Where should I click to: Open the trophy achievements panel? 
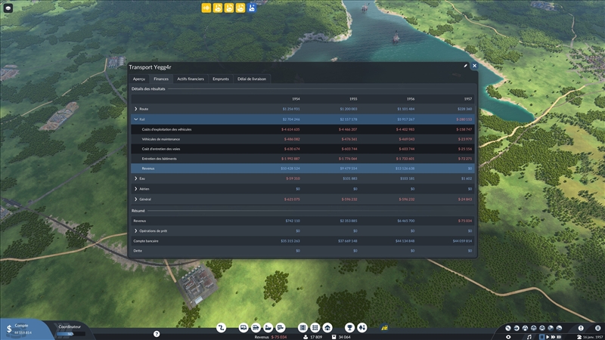coord(349,328)
